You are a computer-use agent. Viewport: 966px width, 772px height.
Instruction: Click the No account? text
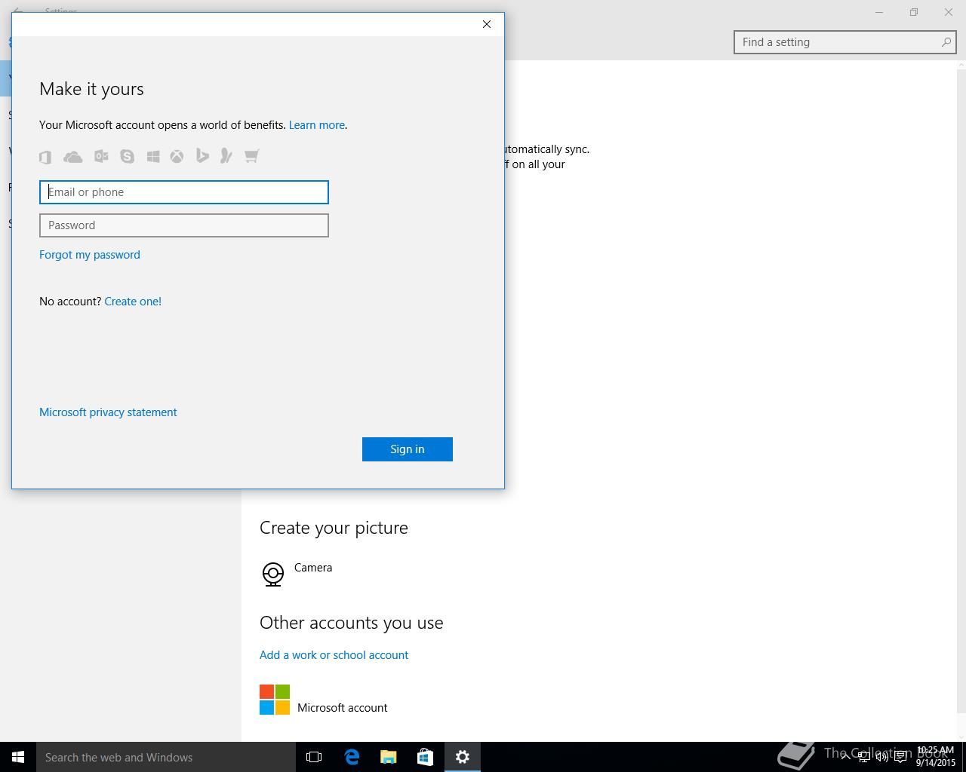click(70, 302)
